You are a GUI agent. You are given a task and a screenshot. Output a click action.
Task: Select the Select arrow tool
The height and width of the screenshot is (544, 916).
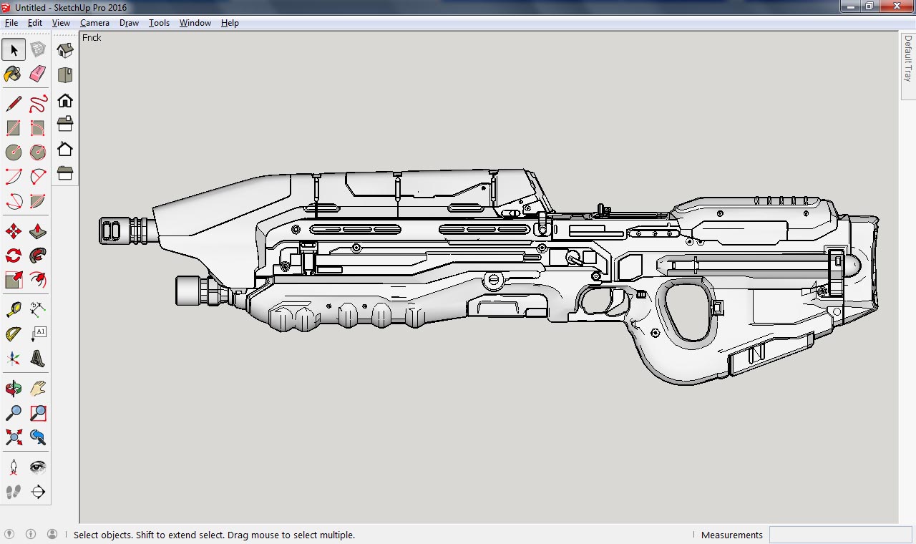click(14, 49)
